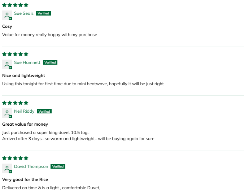The width and height of the screenshot is (244, 195).
Task: Click the 'Nice and lightweight' review title
Action: click(23, 75)
